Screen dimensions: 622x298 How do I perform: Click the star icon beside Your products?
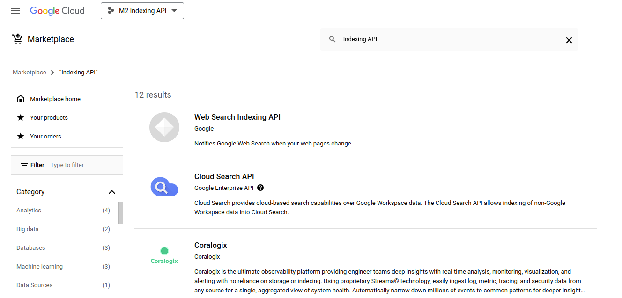[21, 117]
